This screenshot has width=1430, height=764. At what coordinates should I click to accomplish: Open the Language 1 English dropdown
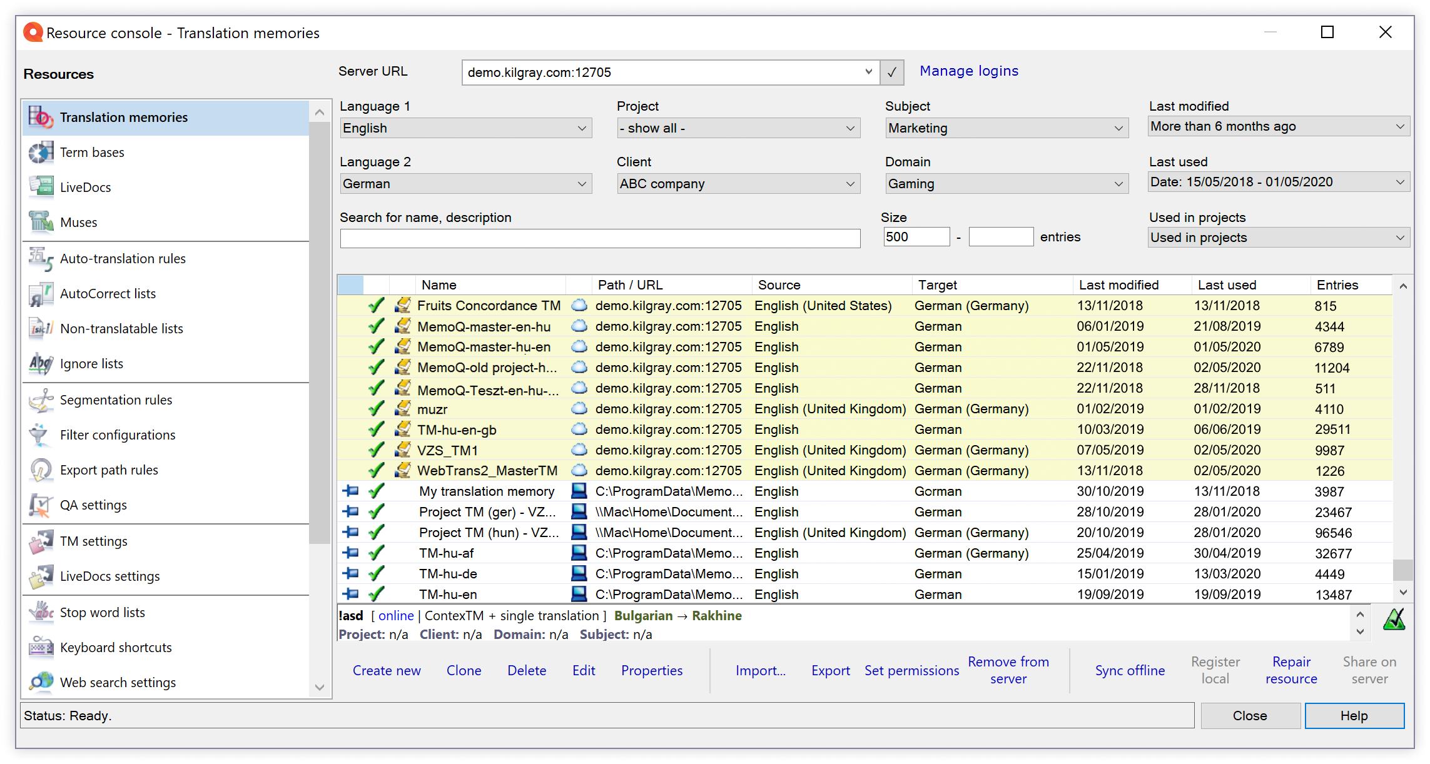pos(465,128)
